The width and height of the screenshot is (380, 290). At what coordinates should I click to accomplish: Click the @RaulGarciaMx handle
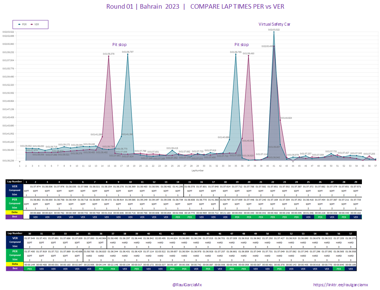click(187, 285)
